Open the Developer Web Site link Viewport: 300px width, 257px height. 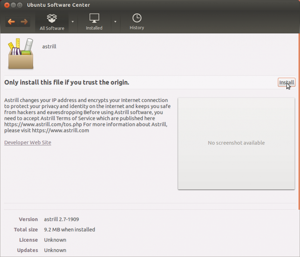click(28, 143)
